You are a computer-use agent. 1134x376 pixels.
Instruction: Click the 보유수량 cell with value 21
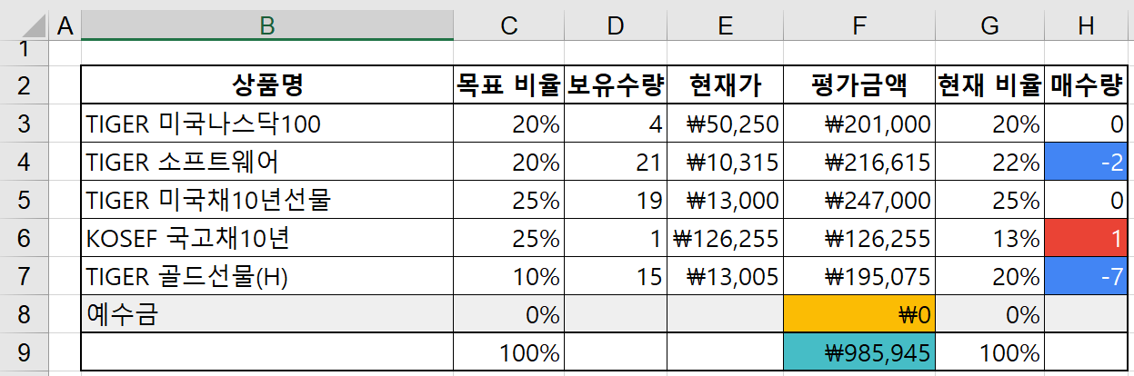[x=616, y=162]
